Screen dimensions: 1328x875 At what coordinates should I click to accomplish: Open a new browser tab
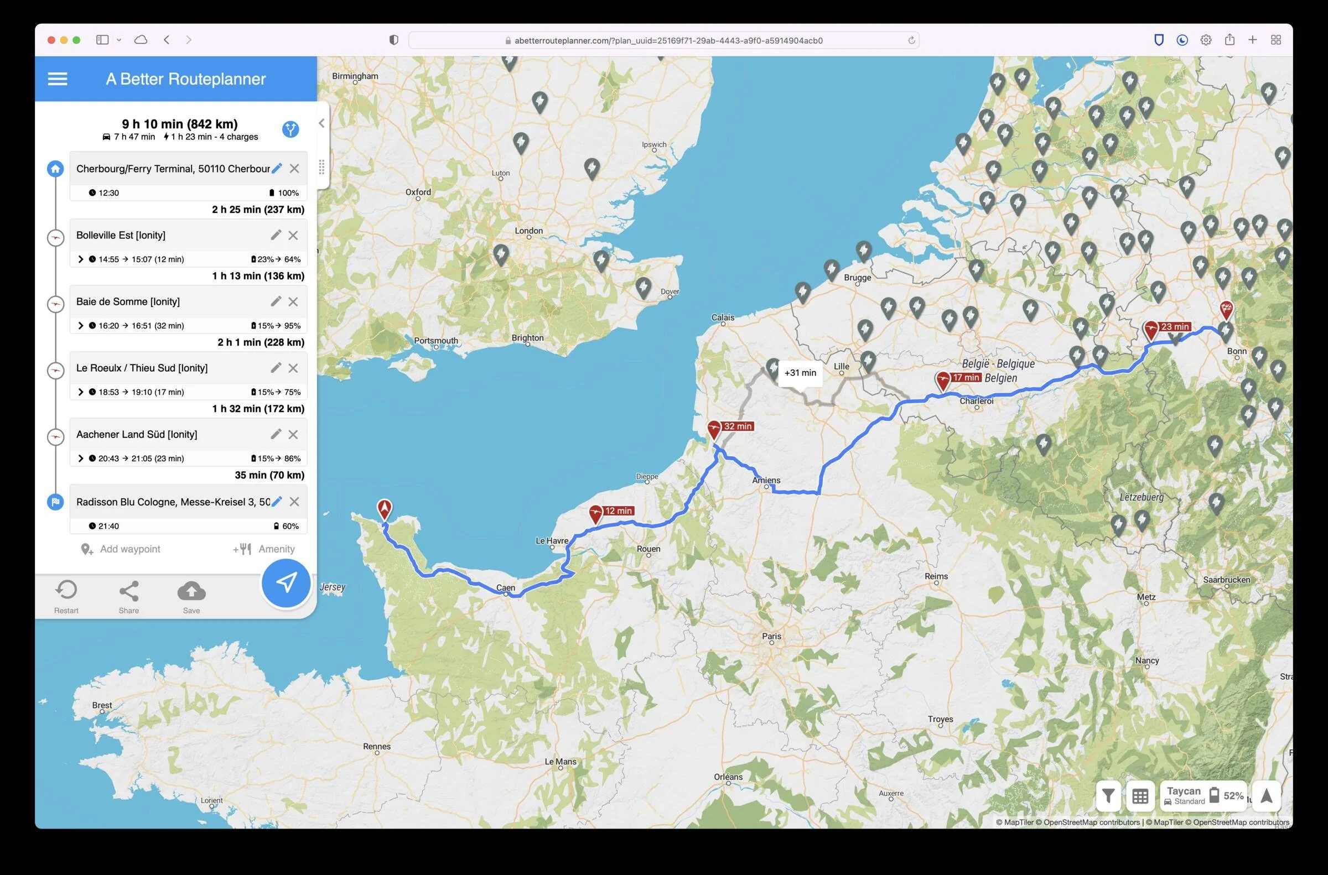click(1253, 40)
